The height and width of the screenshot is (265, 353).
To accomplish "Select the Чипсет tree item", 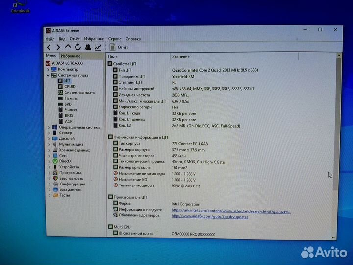I will (x=71, y=110).
